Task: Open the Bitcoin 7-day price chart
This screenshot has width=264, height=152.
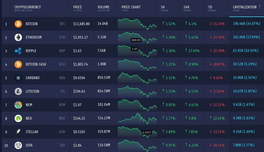Action: click(x=137, y=24)
